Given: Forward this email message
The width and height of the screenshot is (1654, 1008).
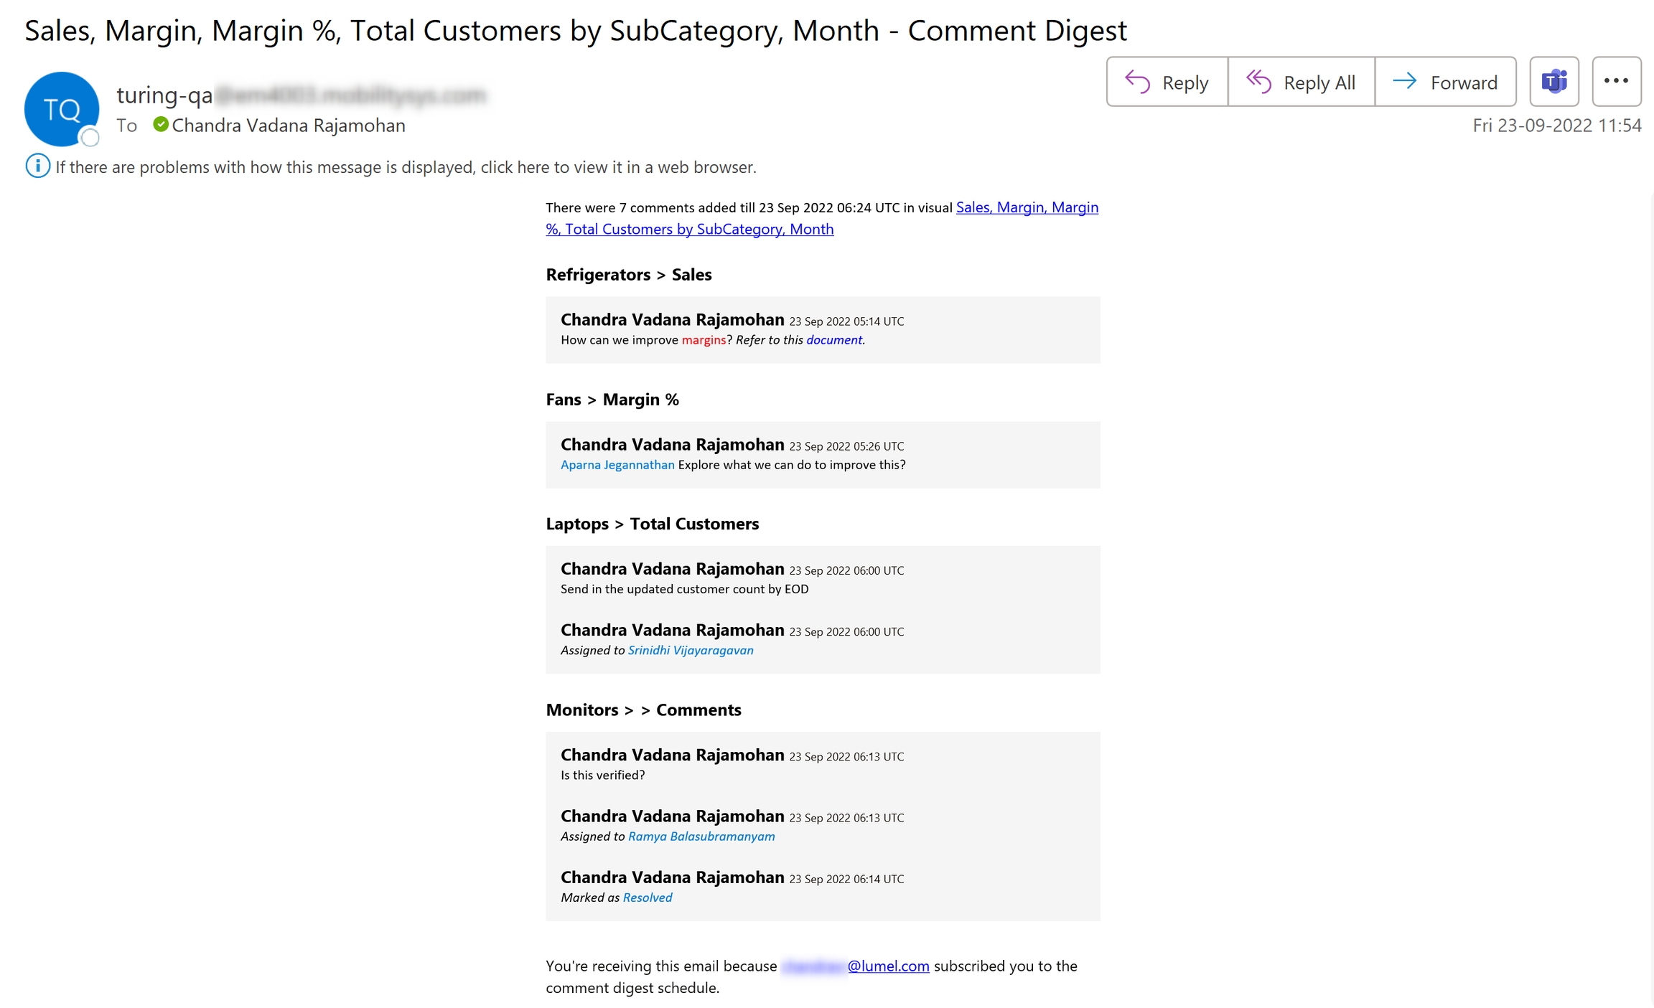Looking at the screenshot, I should (x=1445, y=83).
